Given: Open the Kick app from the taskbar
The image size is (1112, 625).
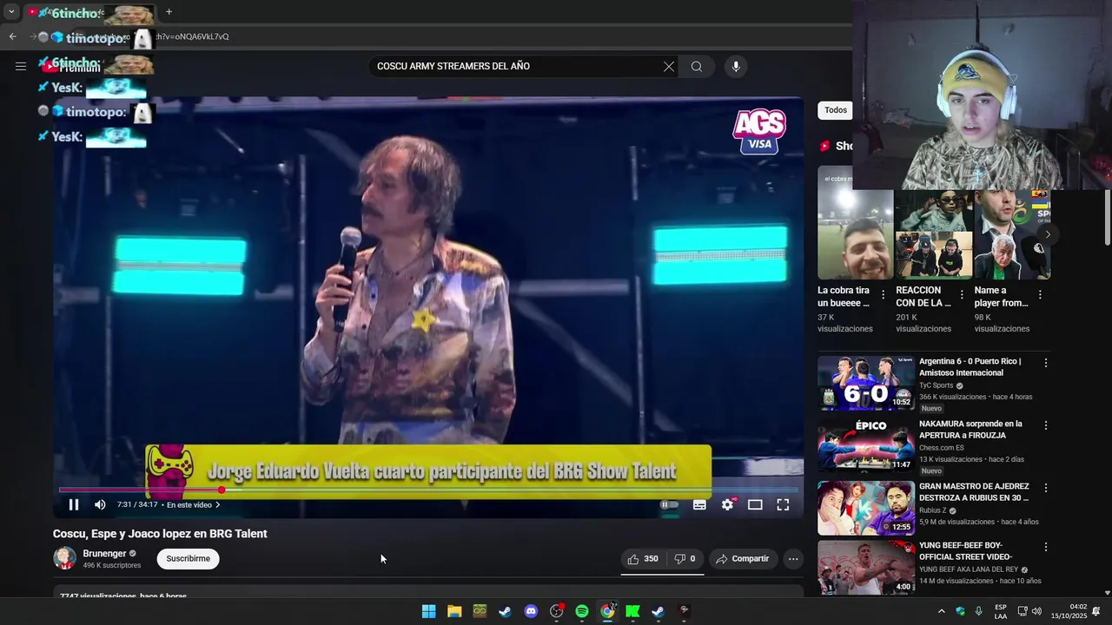Looking at the screenshot, I should click(x=632, y=611).
